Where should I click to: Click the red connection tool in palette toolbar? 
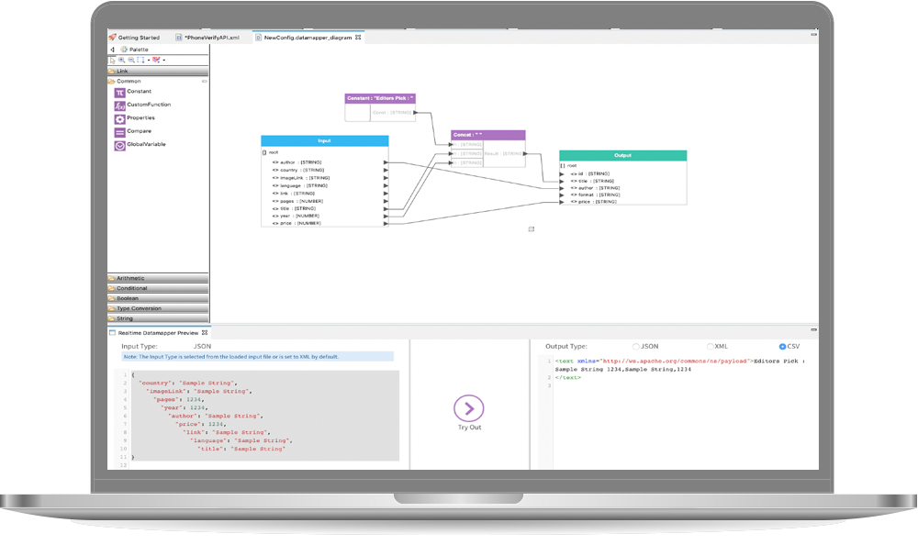click(x=156, y=60)
